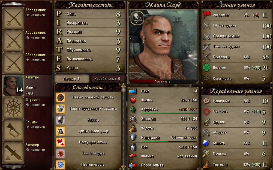Click the Лояльность loyalty bar under portrait
This screenshot has height=170, width=273.
tap(163, 81)
